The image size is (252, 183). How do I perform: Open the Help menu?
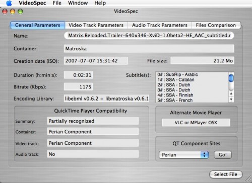point(100,3)
